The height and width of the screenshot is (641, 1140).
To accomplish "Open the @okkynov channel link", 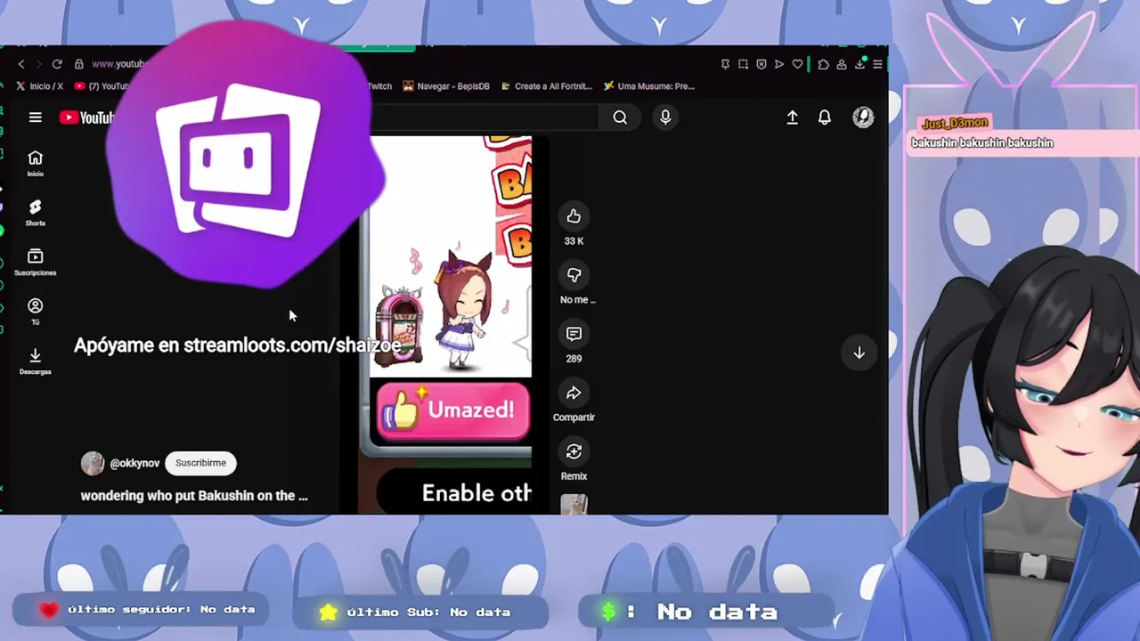I will [x=134, y=463].
